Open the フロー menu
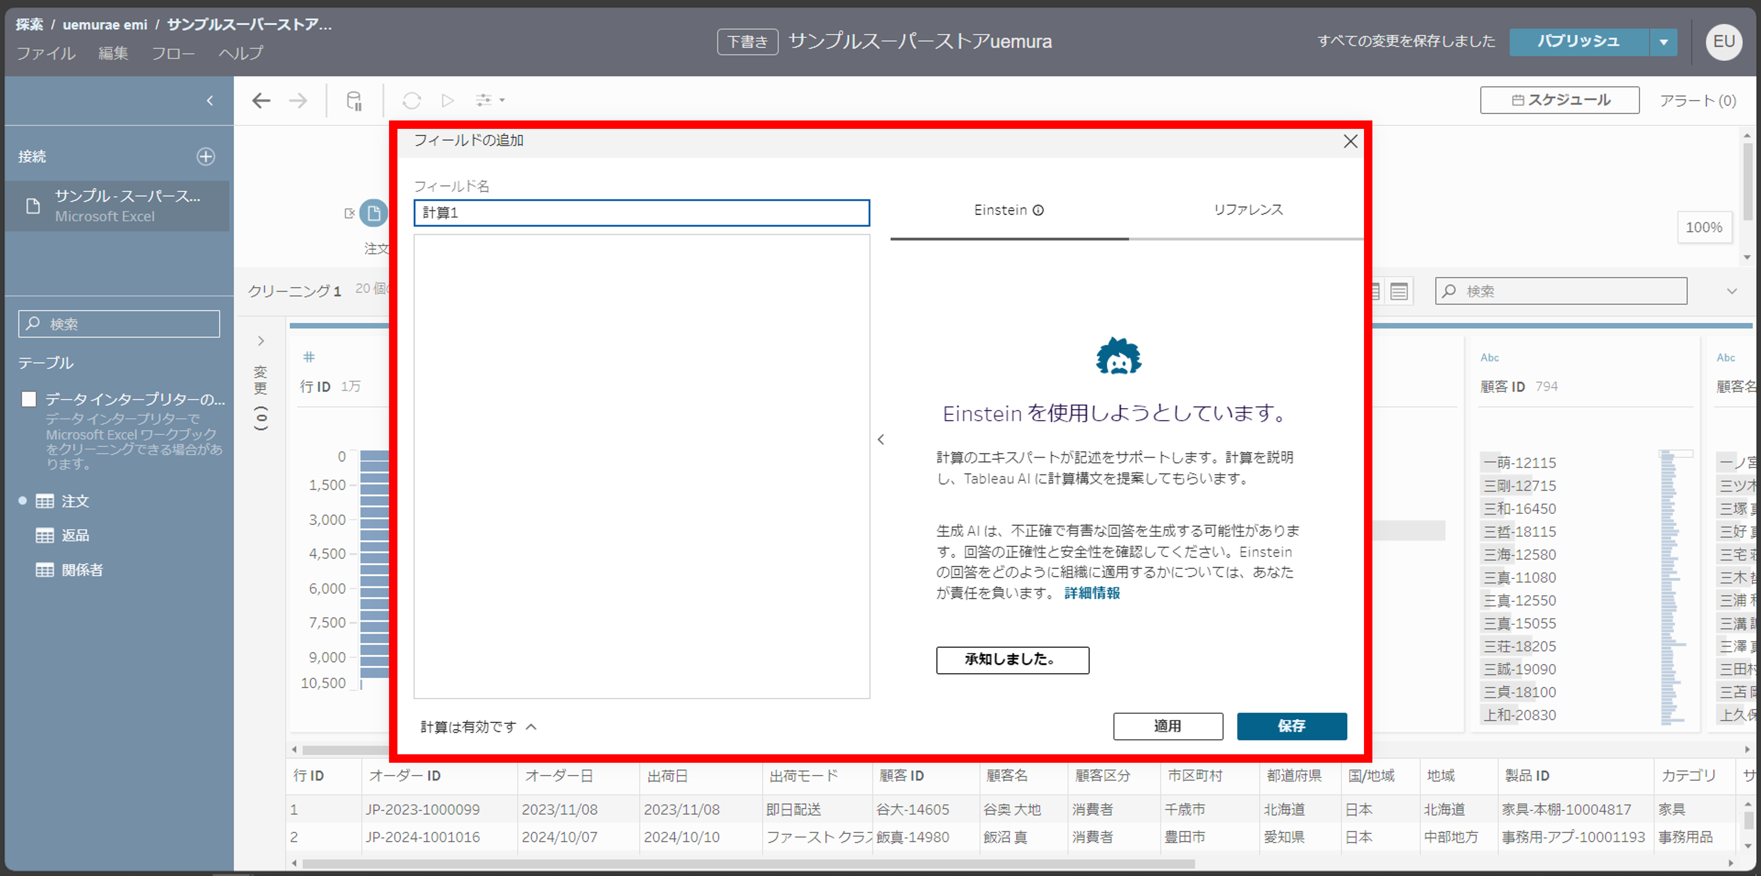1761x876 pixels. pos(173,53)
